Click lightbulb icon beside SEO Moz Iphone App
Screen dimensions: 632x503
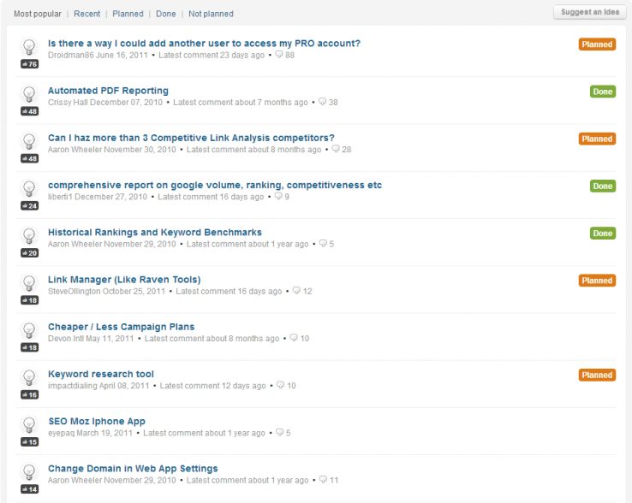(x=29, y=424)
